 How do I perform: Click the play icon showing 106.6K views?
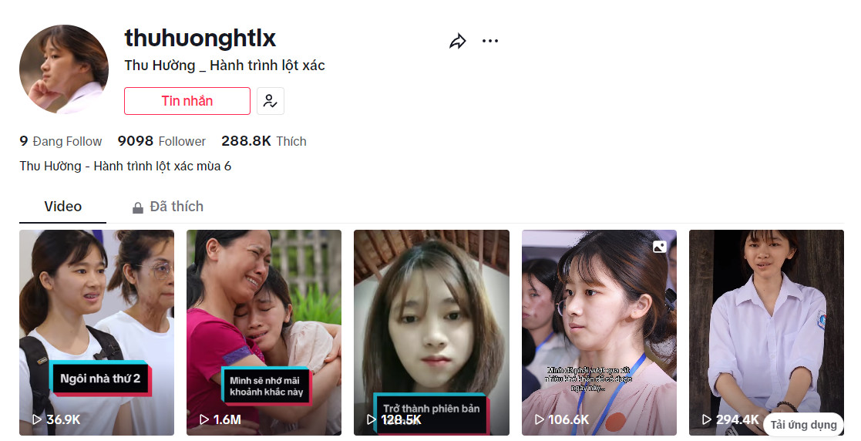540,419
